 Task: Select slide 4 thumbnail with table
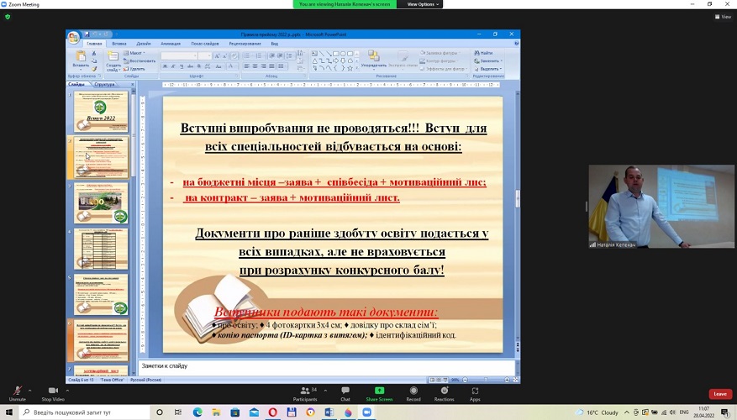click(101, 249)
